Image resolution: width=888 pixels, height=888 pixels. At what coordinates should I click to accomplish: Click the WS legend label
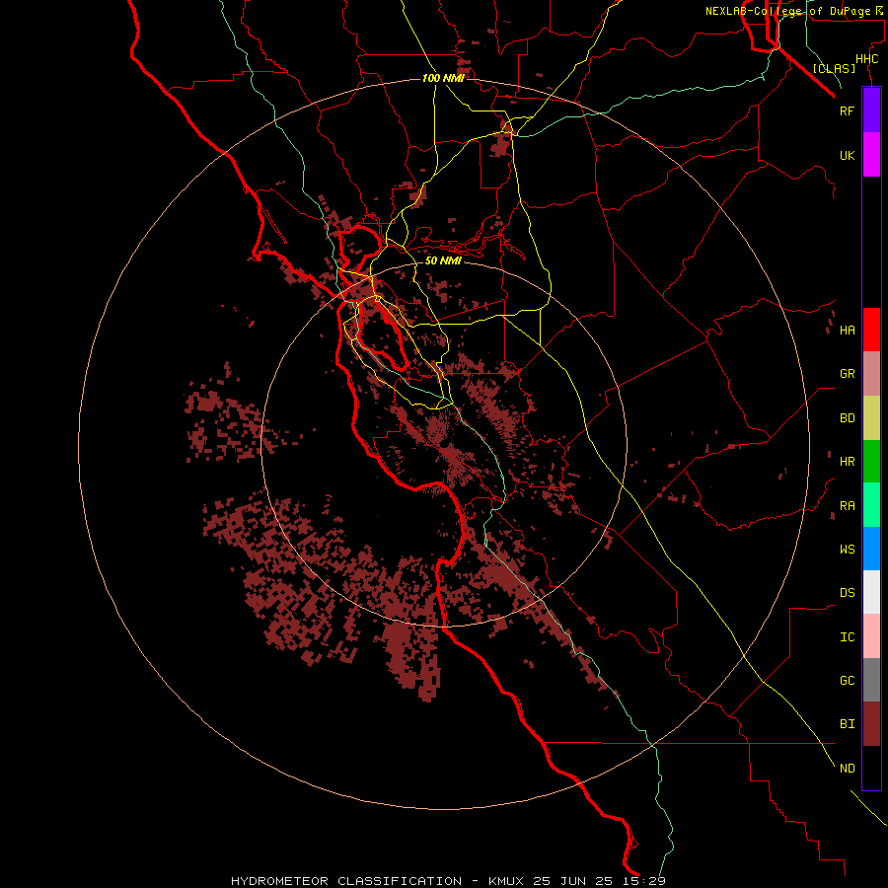848,550
